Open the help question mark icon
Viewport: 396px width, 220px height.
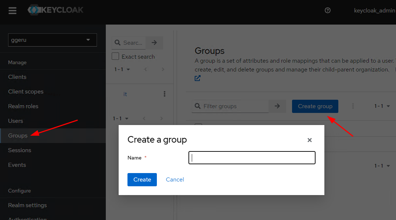pyautogui.click(x=328, y=11)
